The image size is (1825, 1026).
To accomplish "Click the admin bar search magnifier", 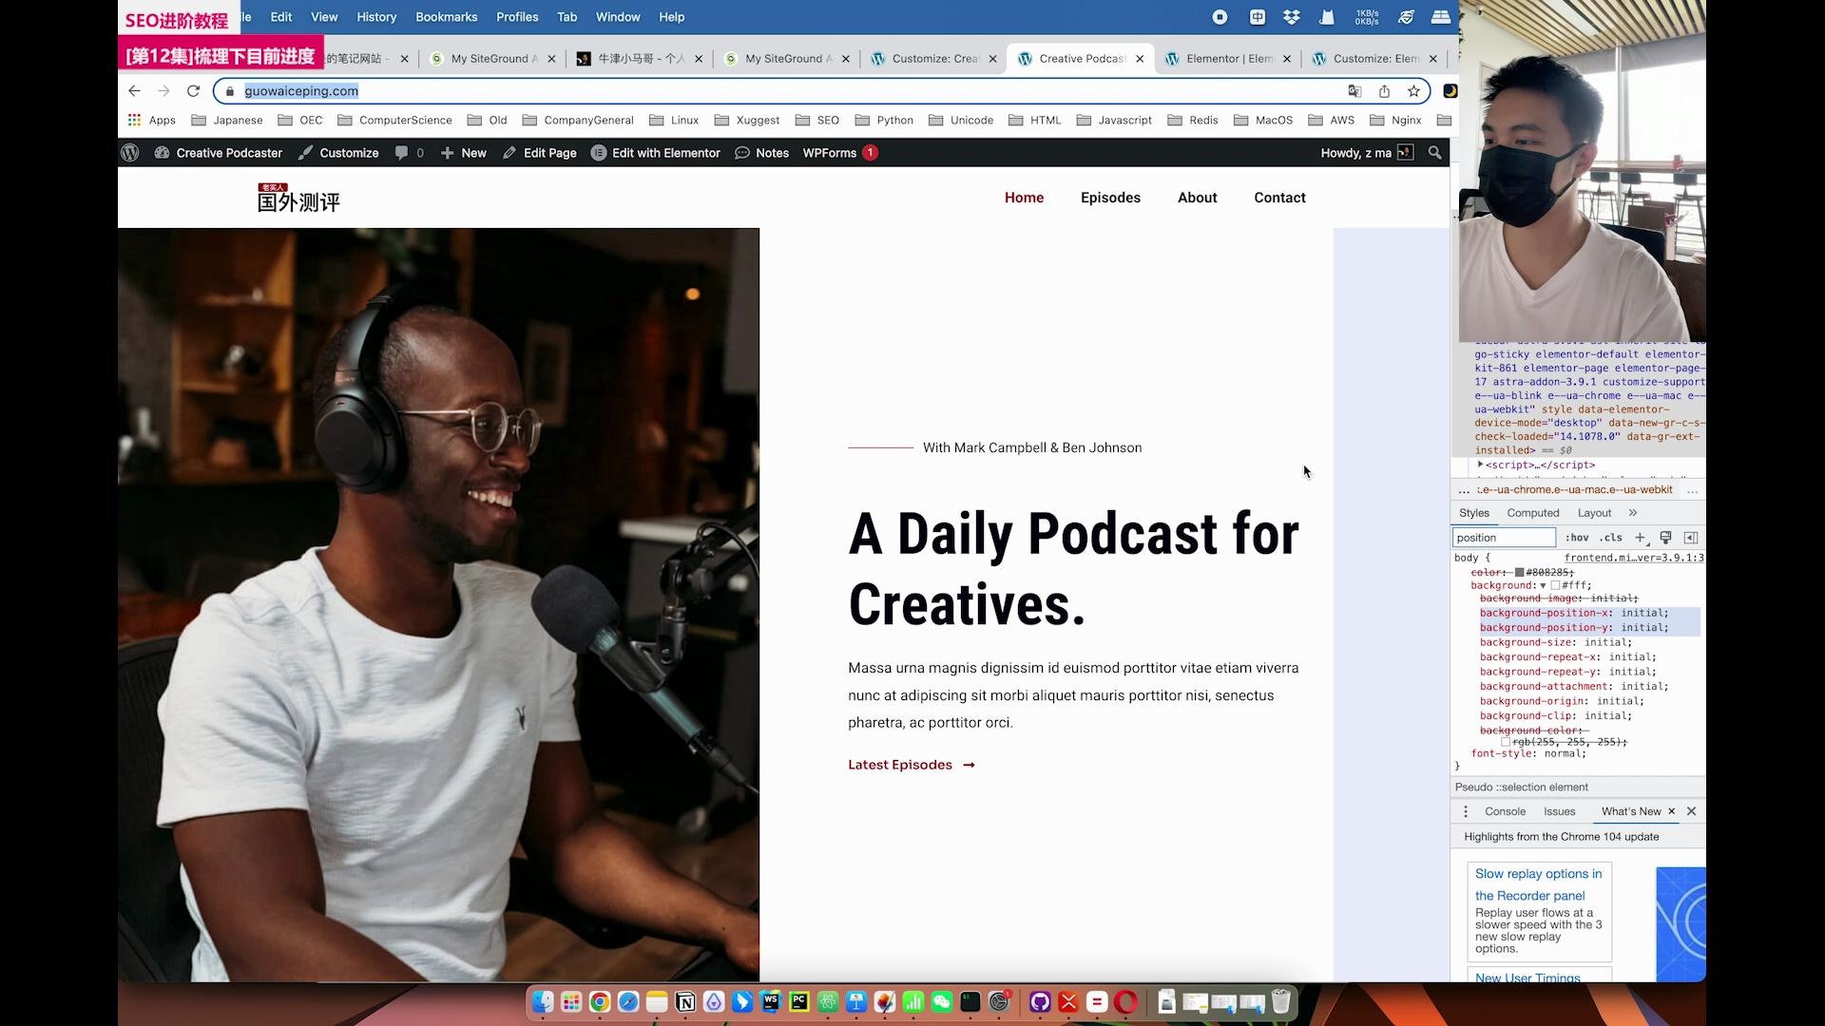I will (1434, 153).
